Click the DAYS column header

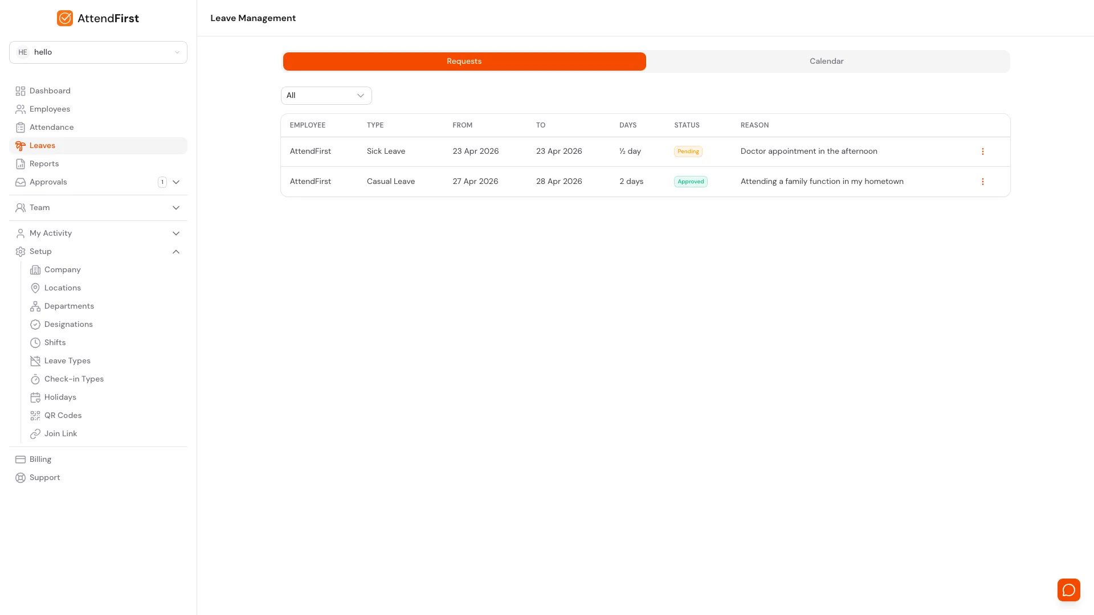tap(628, 125)
